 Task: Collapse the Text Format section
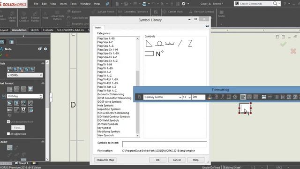[43, 84]
